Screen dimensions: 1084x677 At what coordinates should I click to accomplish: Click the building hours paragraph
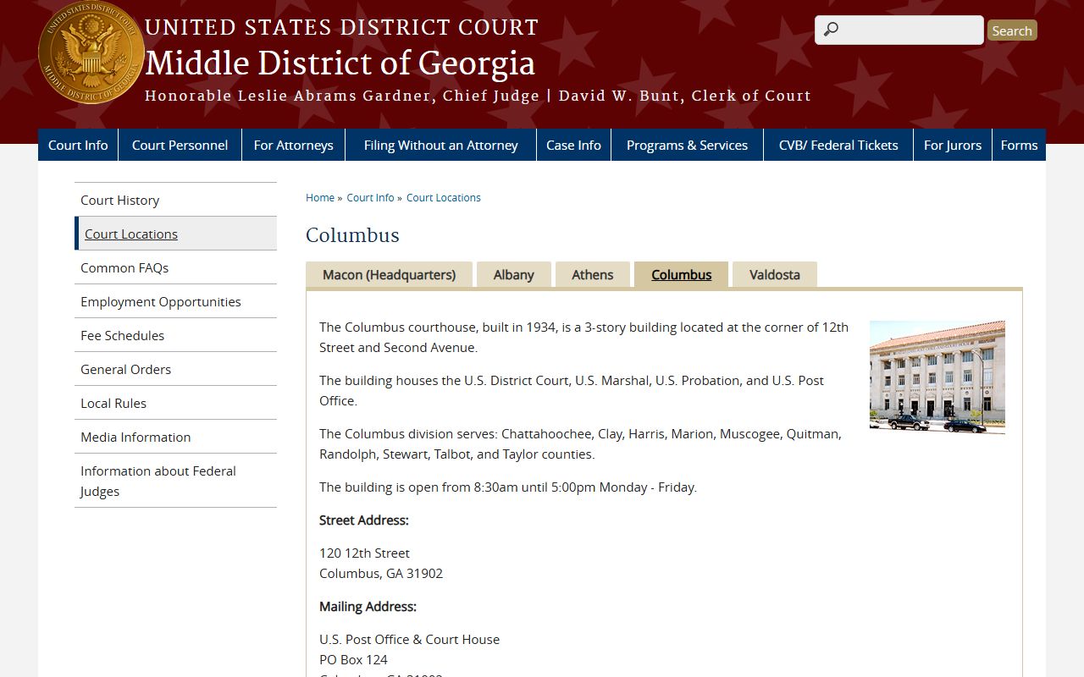(x=508, y=487)
